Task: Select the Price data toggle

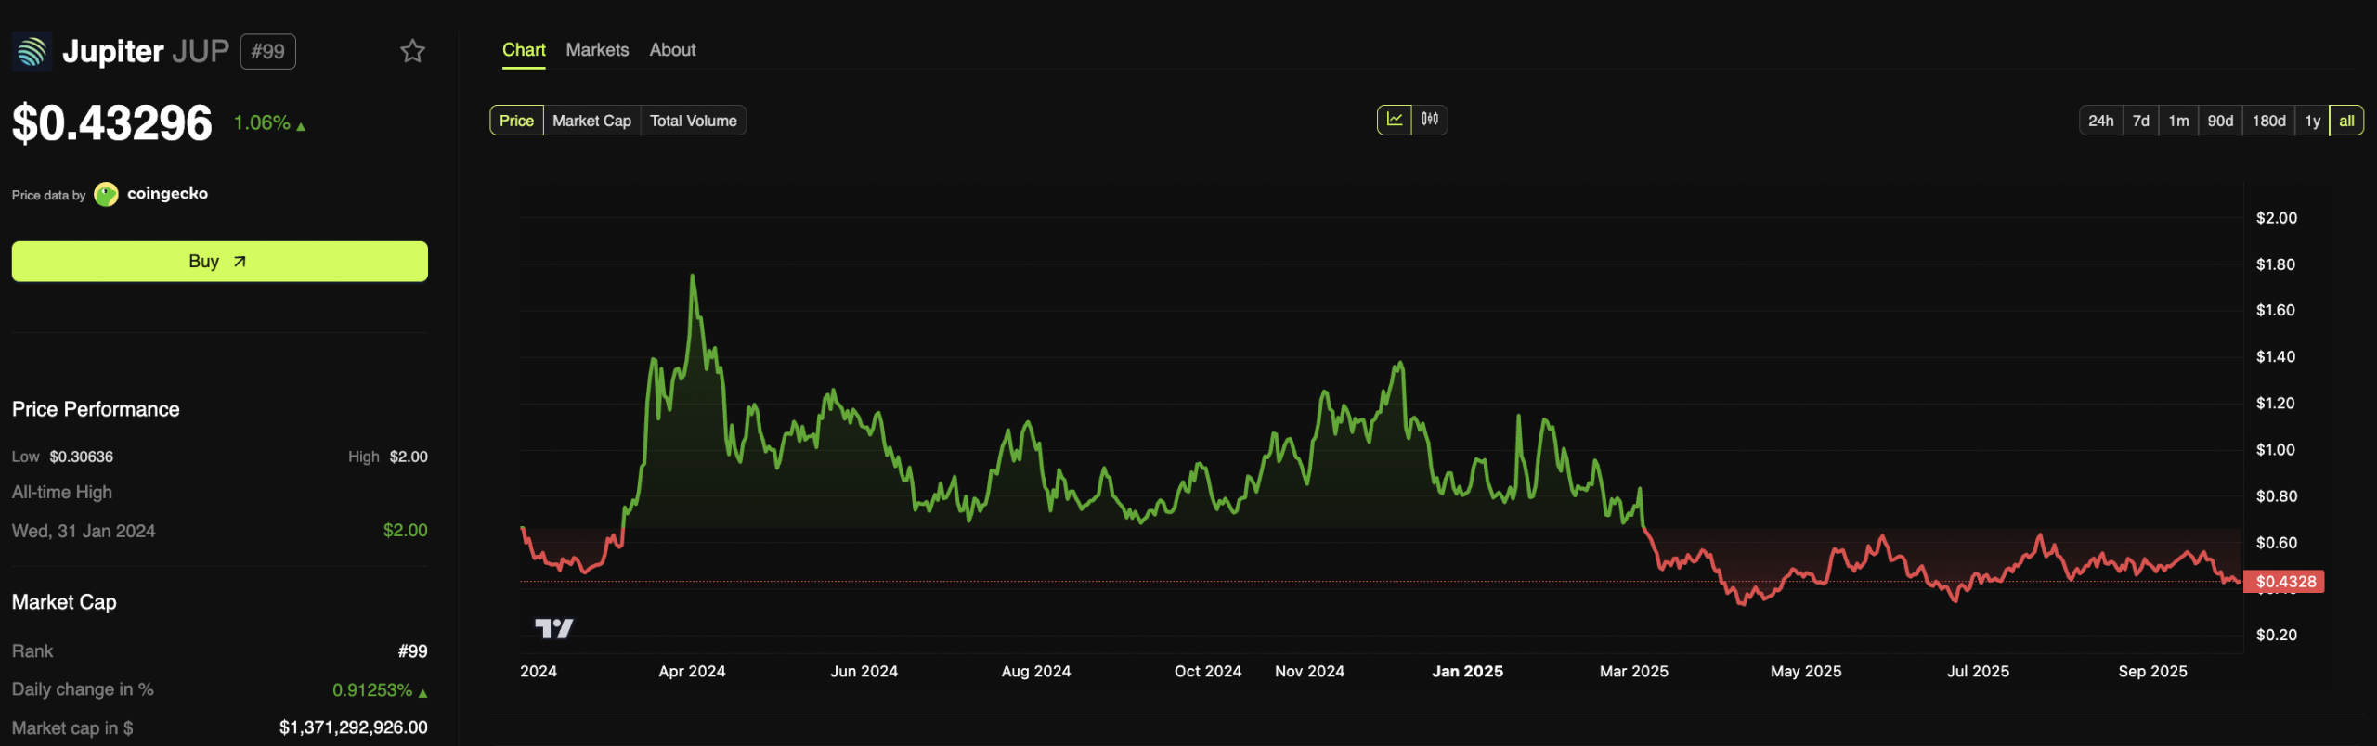Action: pyautogui.click(x=516, y=121)
